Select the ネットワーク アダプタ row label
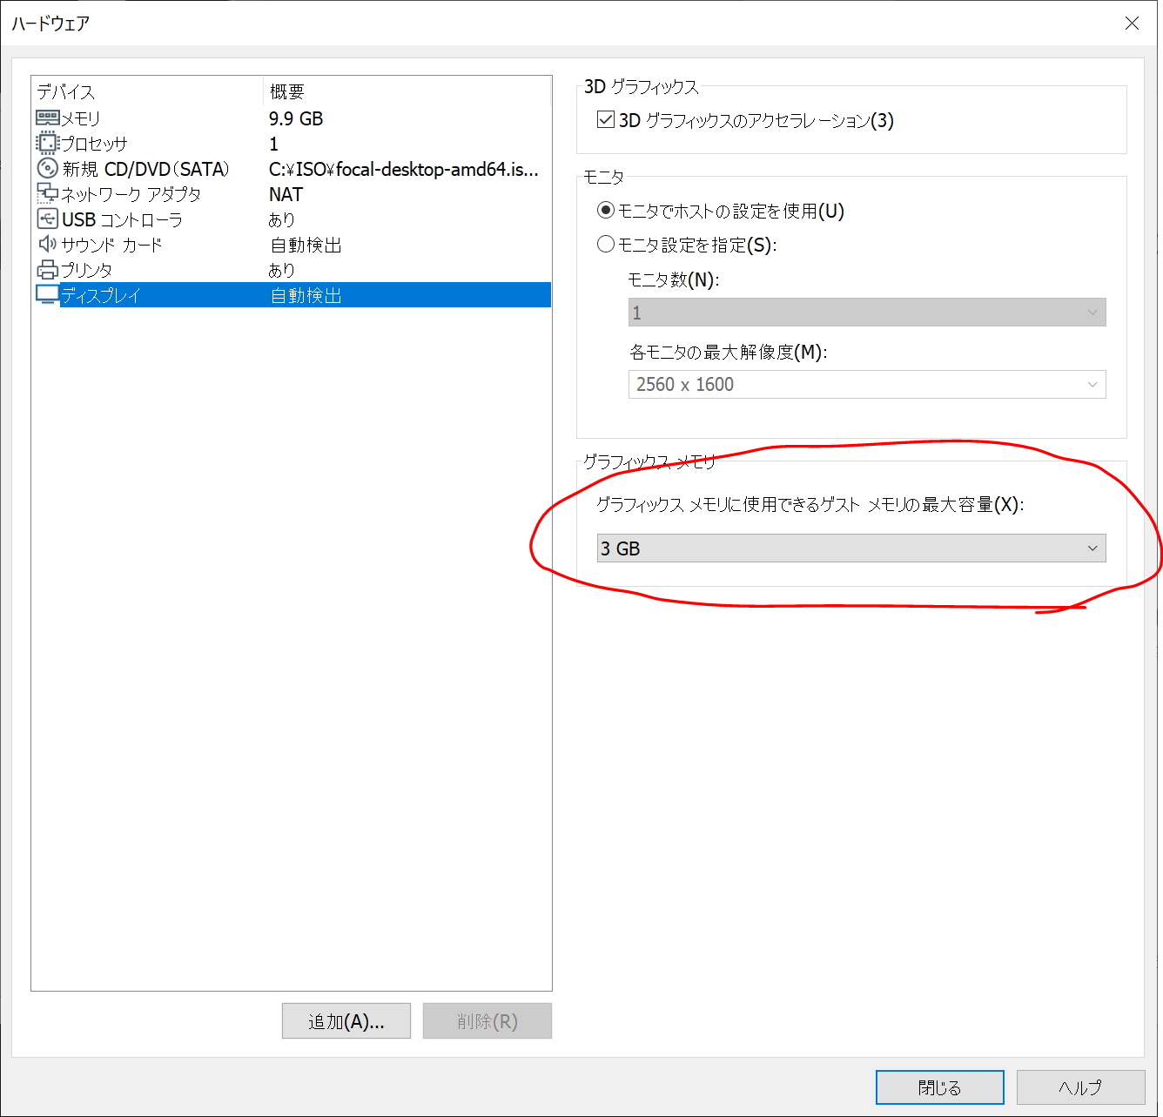The image size is (1163, 1117). [131, 194]
